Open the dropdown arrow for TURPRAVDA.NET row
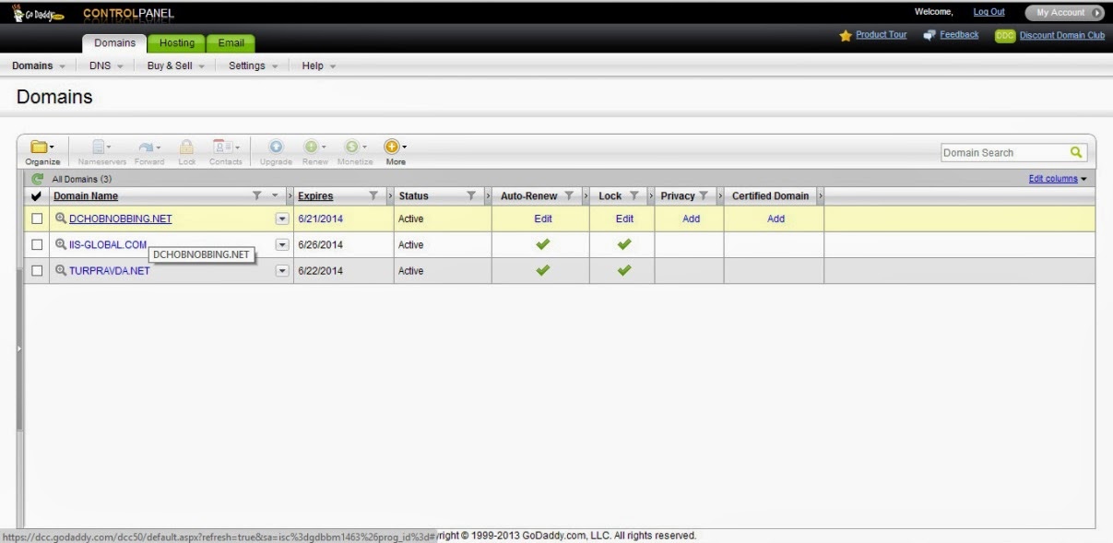Screen dimensions: 1113x543 (x=282, y=271)
